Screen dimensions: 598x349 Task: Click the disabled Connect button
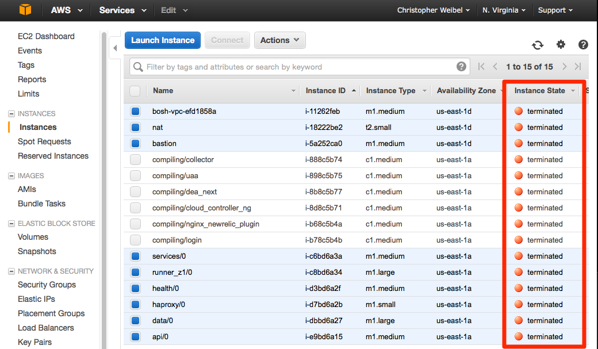227,40
